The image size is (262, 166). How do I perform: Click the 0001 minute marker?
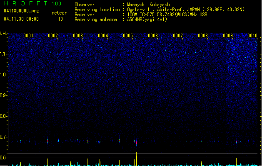pyautogui.click(x=28, y=36)
